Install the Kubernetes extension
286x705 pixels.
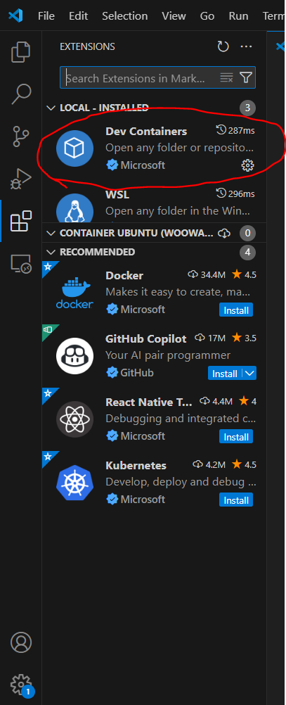pyautogui.click(x=236, y=500)
